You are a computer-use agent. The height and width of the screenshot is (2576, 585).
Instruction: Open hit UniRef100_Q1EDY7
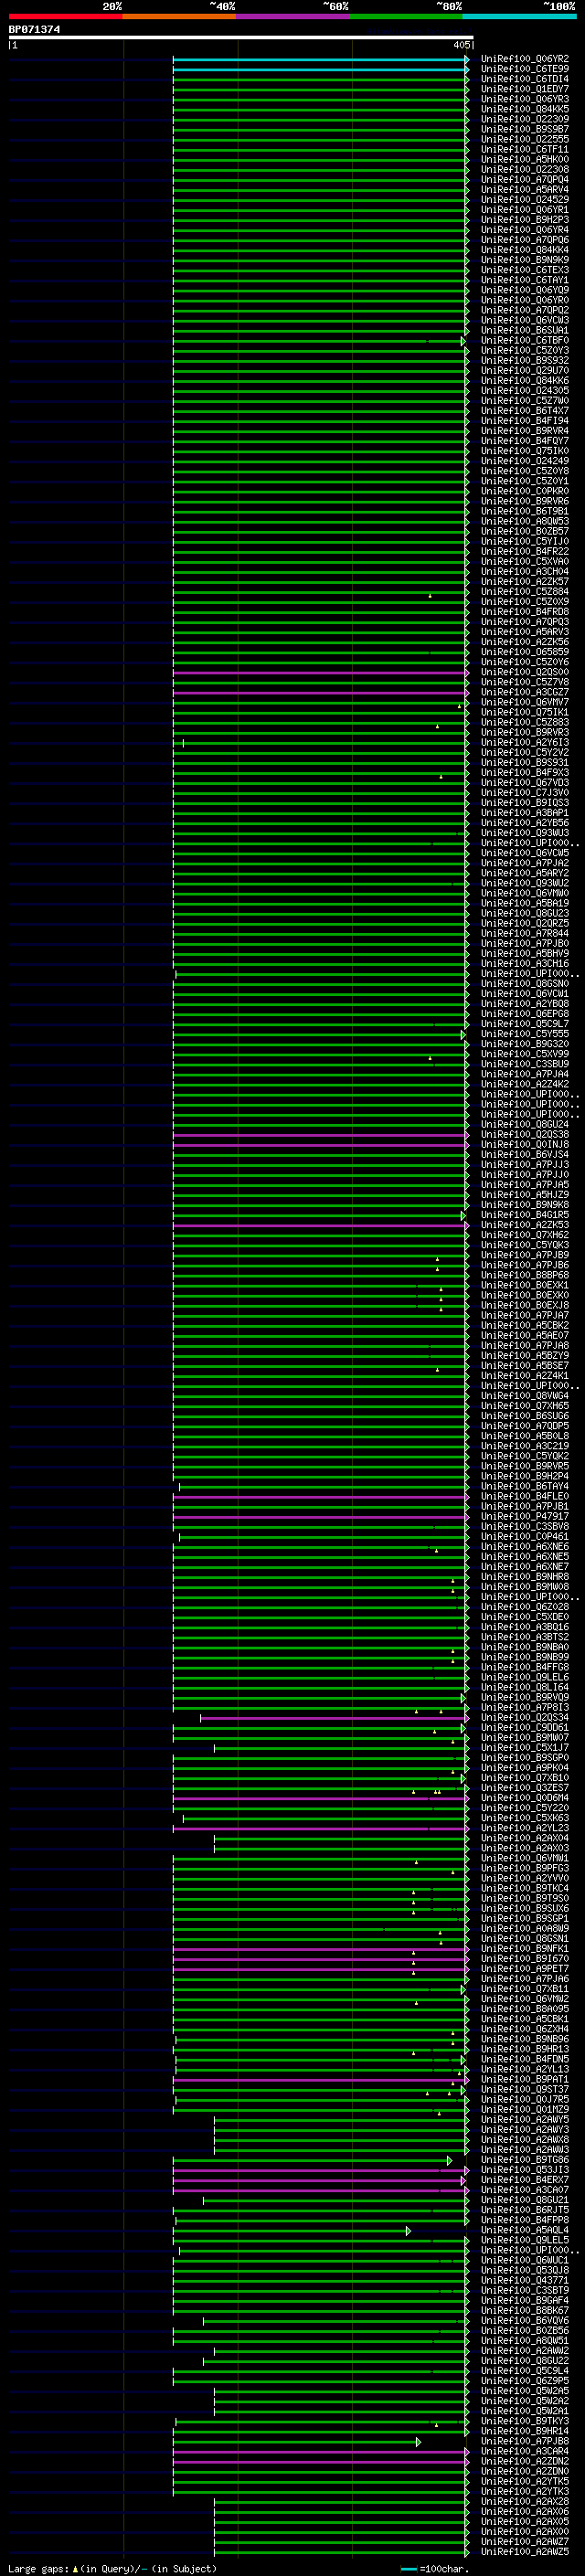524,89
